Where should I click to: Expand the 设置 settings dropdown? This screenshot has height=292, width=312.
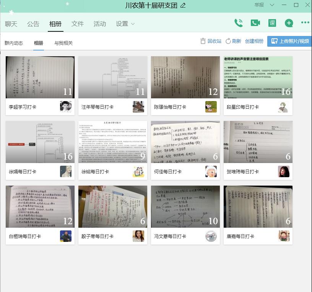point(125,24)
